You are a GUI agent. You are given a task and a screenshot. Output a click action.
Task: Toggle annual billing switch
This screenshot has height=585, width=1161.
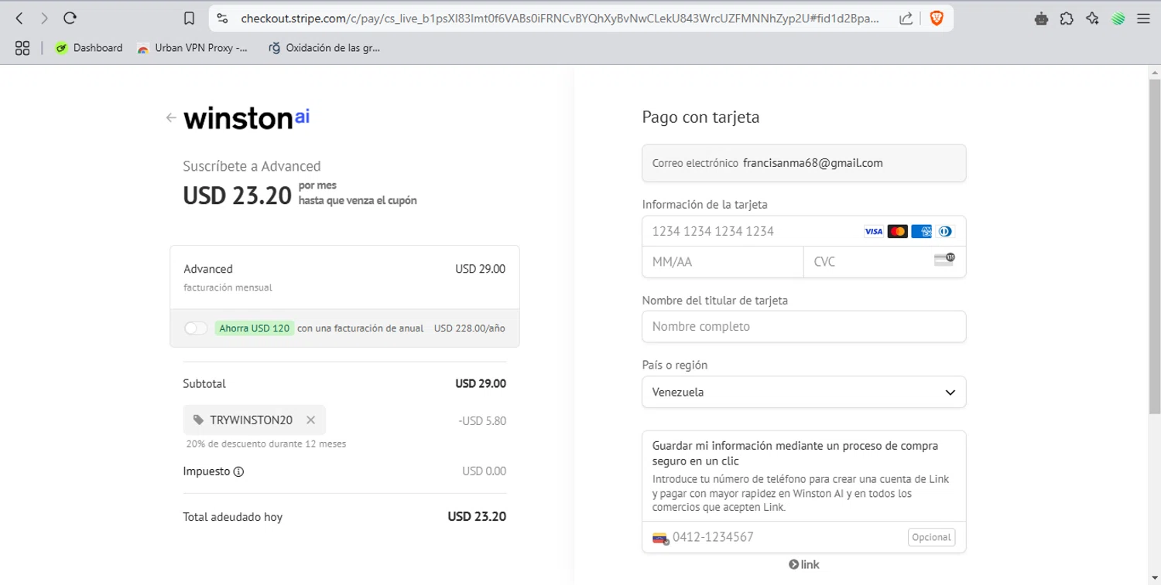tap(196, 328)
